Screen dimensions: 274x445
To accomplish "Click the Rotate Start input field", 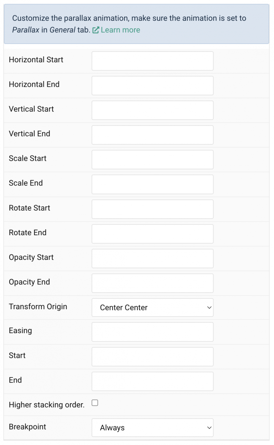I will [x=152, y=209].
